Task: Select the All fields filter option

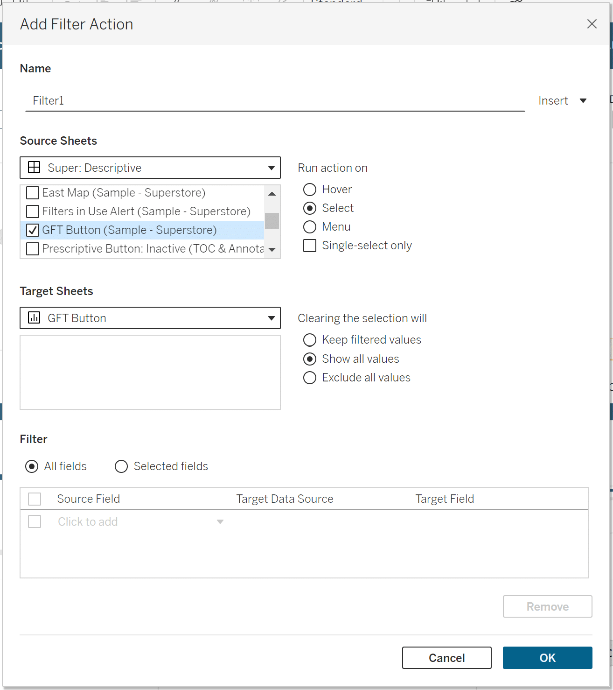Action: [32, 466]
